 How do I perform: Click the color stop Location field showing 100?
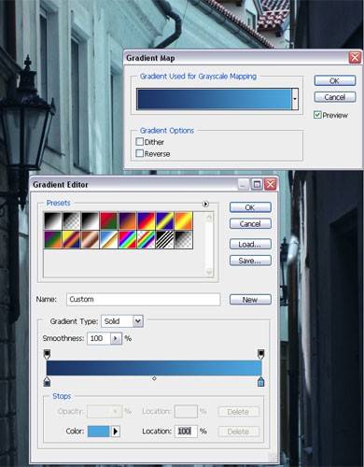coord(186,432)
